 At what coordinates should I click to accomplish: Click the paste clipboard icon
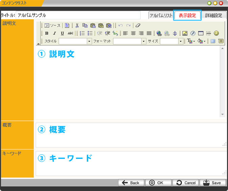coord(93,26)
